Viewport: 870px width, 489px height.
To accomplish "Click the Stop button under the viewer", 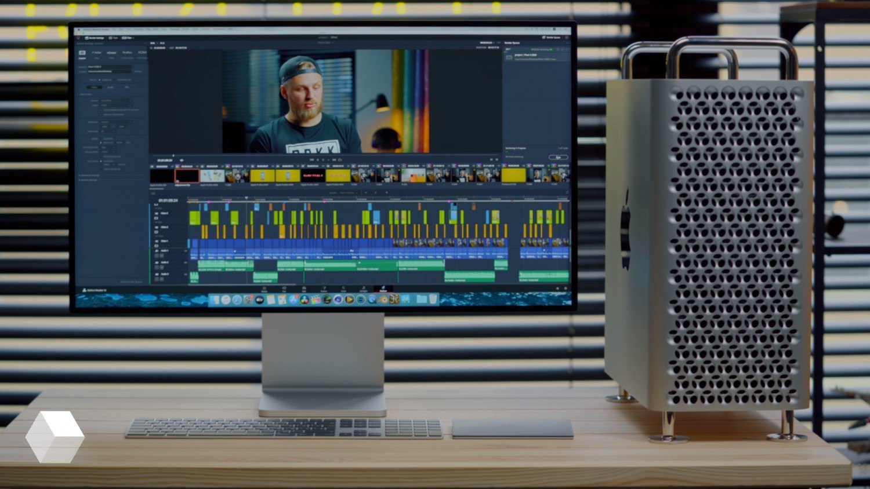I will [x=323, y=159].
